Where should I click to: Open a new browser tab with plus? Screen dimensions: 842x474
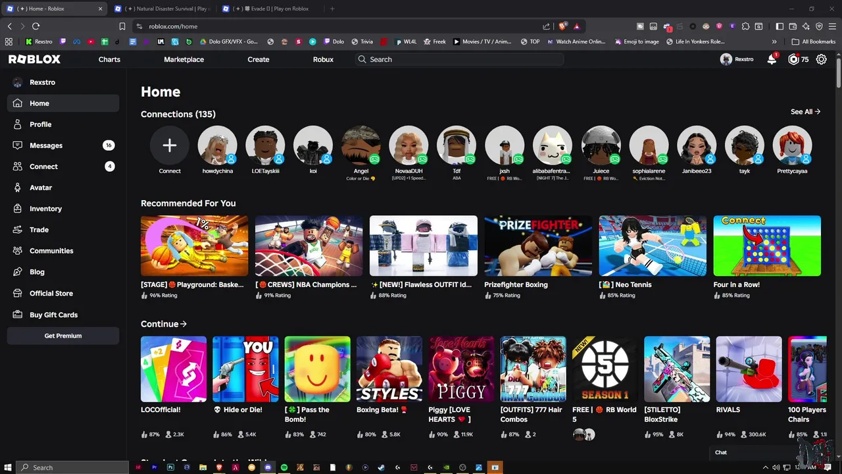pyautogui.click(x=332, y=9)
